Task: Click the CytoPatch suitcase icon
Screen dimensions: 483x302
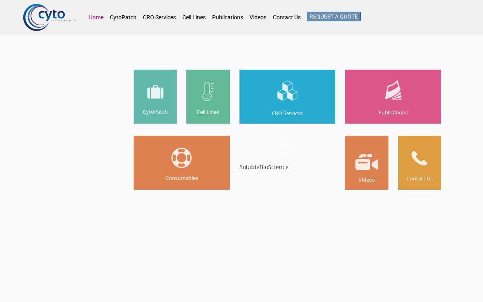Action: coord(155,92)
